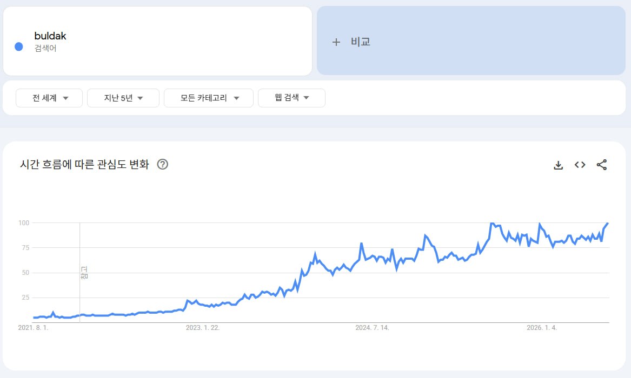Click the 검색어 label under buldak
This screenshot has width=631, height=378.
point(45,48)
